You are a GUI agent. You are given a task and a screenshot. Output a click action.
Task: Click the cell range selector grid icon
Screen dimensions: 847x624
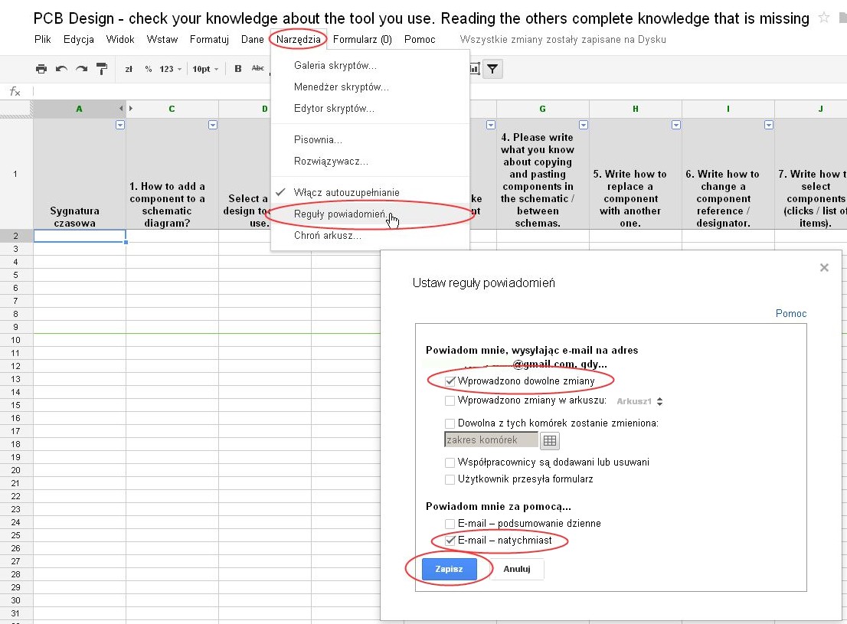[549, 441]
